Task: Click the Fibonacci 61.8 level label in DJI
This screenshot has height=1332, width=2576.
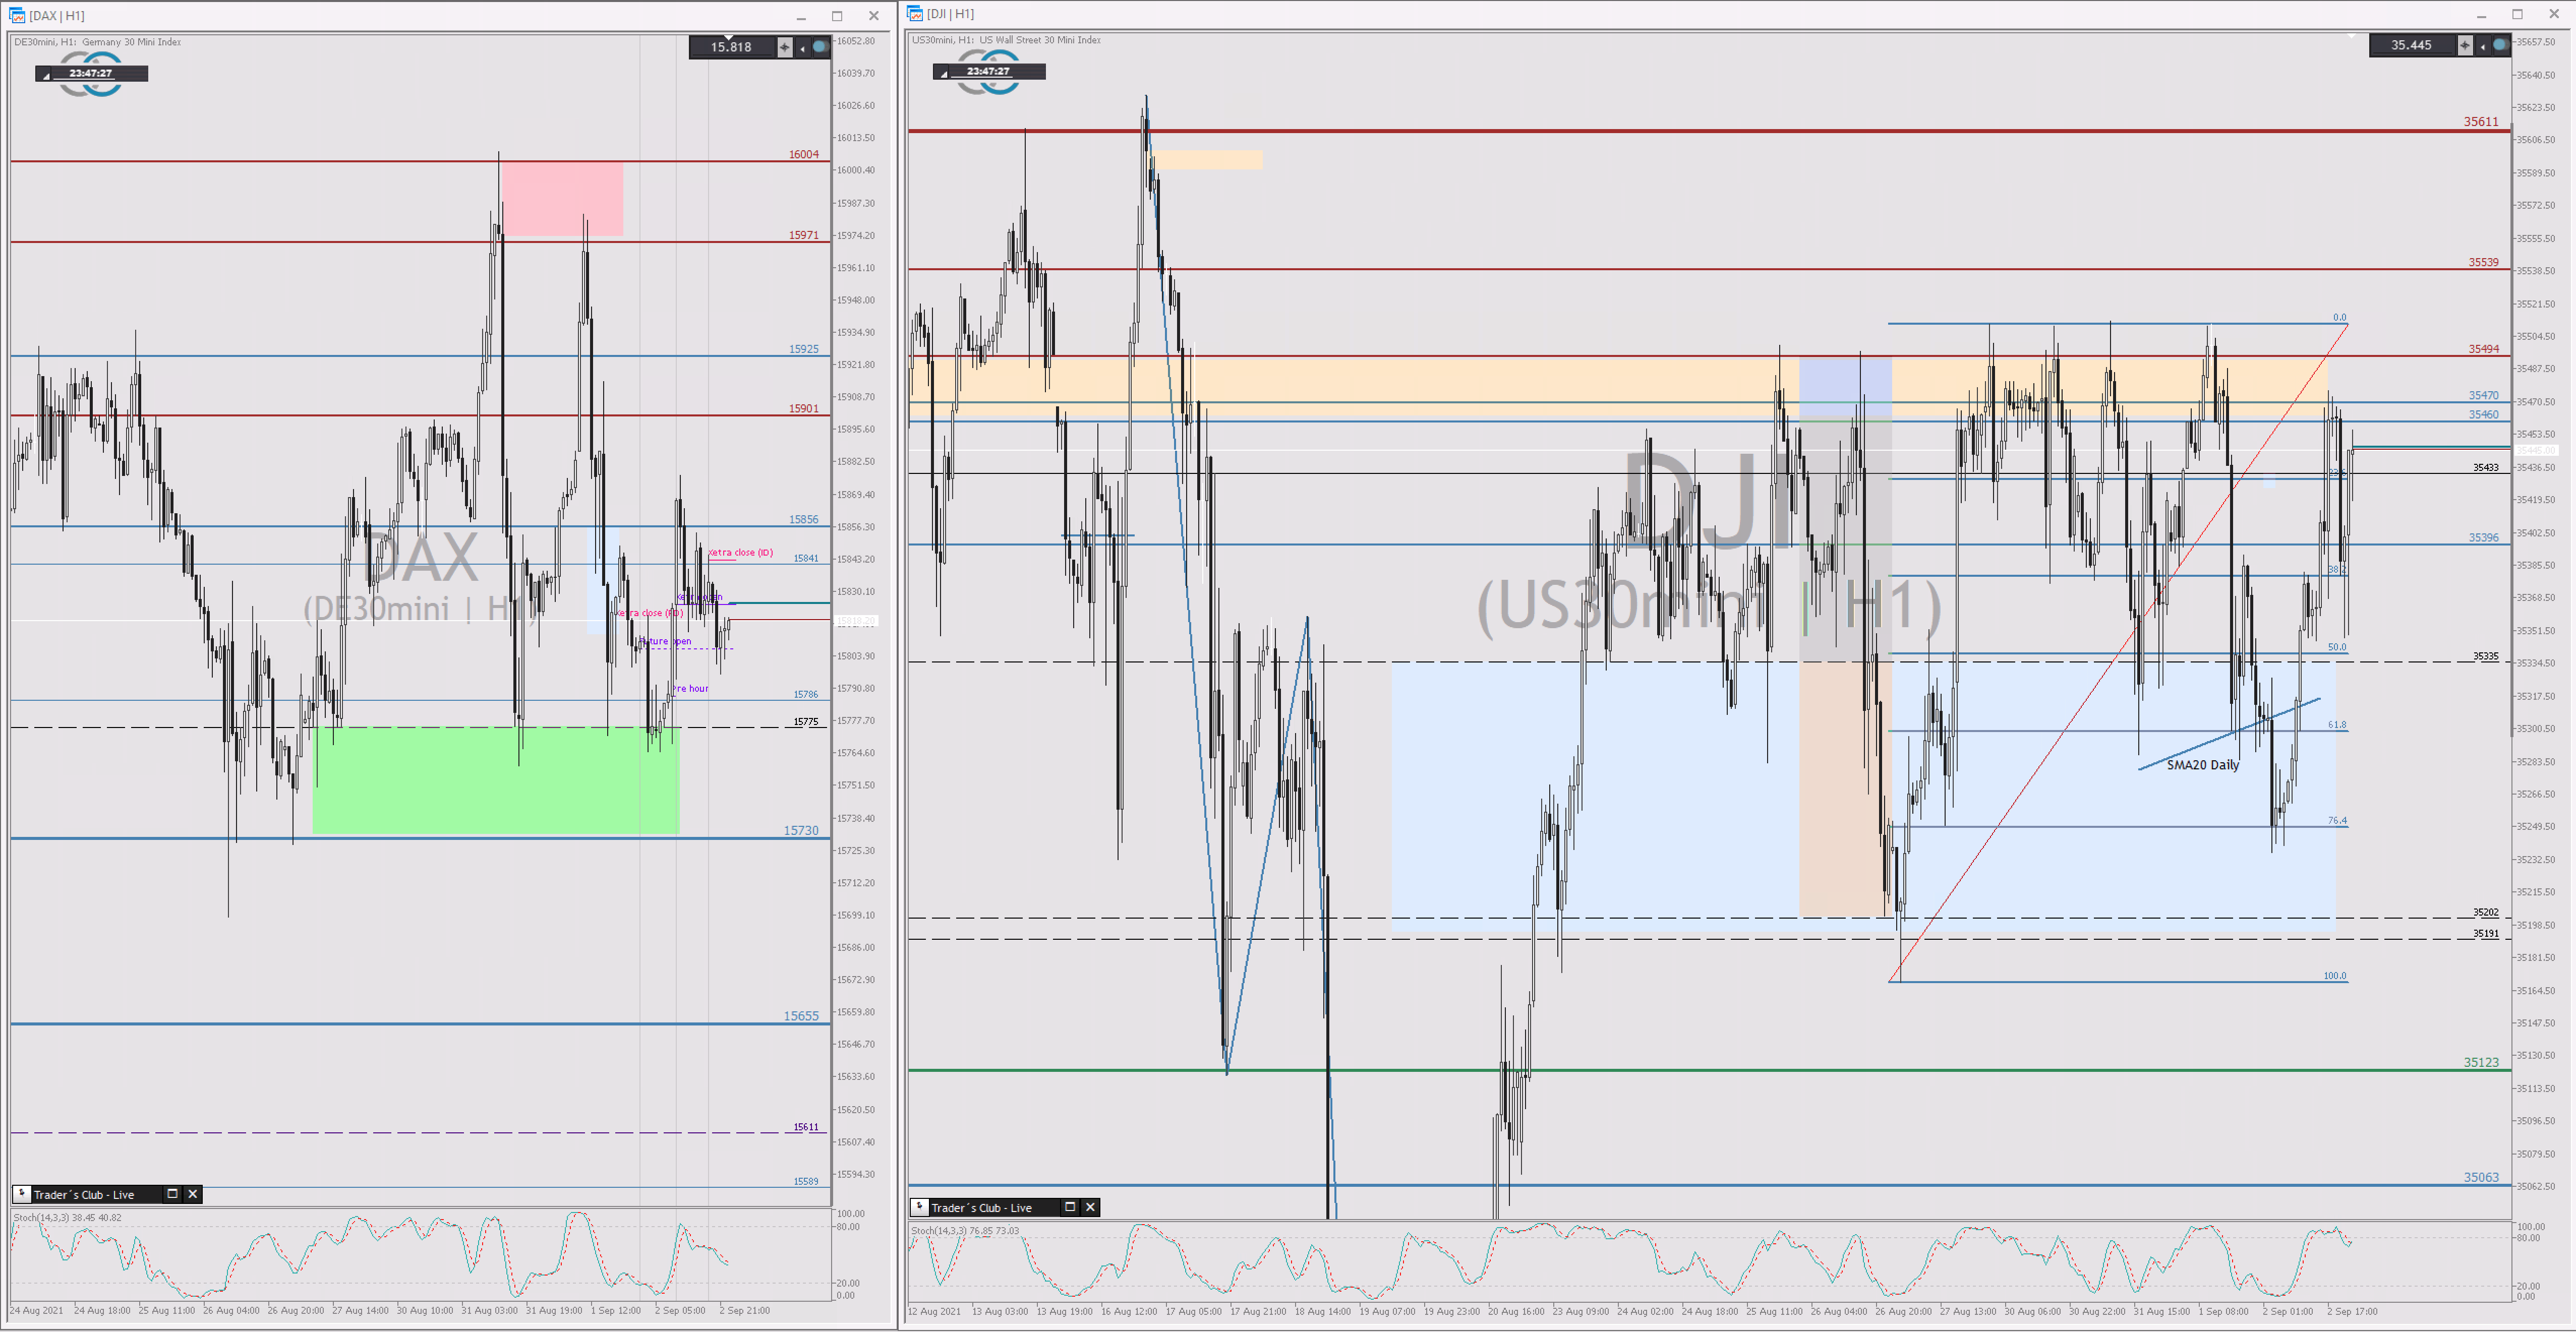Action: click(x=2337, y=725)
